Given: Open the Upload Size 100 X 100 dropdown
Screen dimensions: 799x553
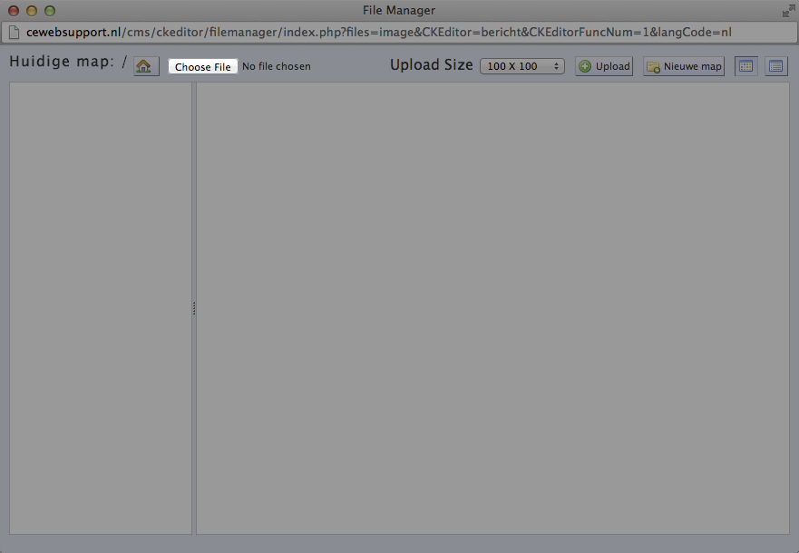Looking at the screenshot, I should pyautogui.click(x=521, y=66).
